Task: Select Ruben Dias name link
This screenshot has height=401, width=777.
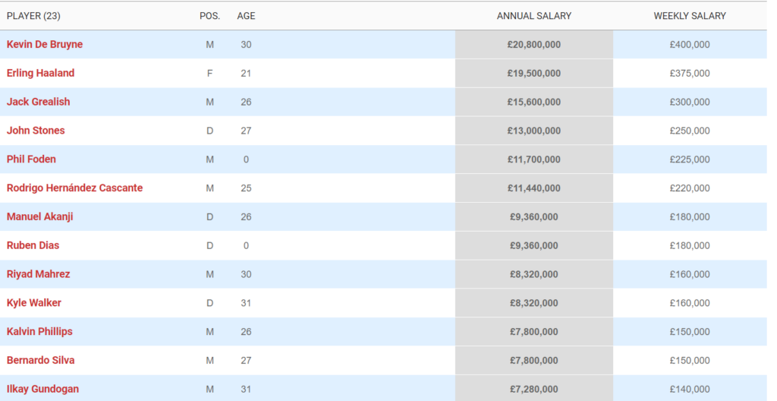Action: 33,245
